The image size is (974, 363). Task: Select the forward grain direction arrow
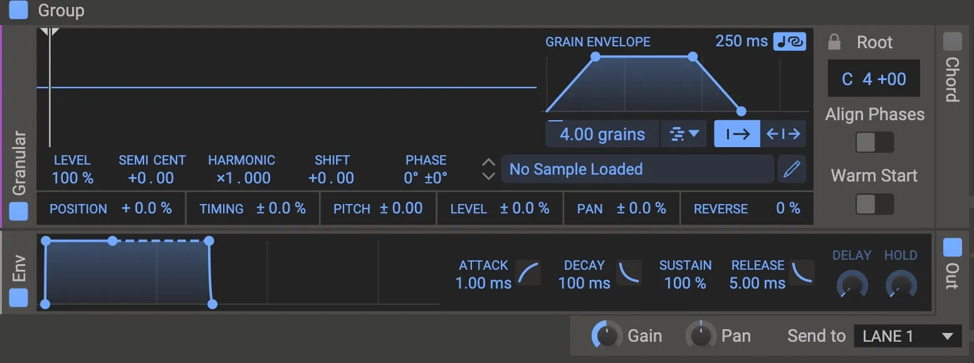[736, 133]
